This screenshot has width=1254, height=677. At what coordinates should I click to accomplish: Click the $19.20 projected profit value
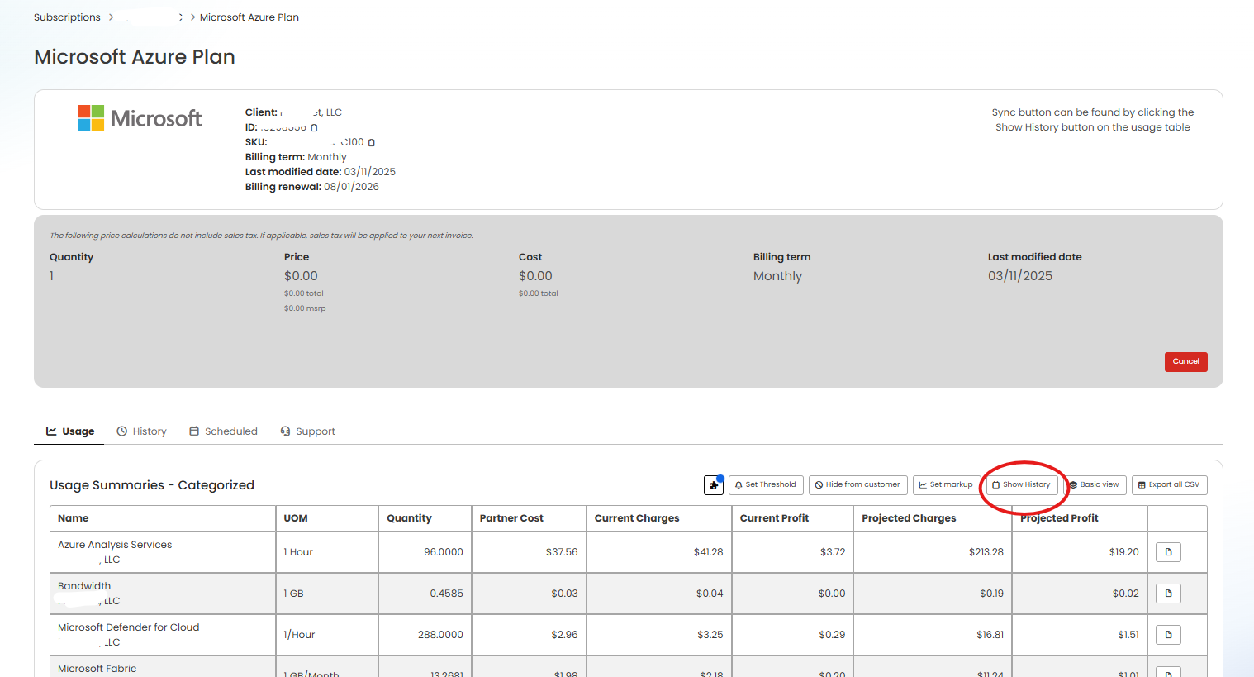pos(1124,552)
